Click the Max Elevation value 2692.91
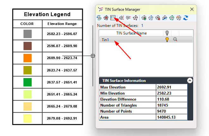This screenshot has width=209, height=136. point(171,87)
